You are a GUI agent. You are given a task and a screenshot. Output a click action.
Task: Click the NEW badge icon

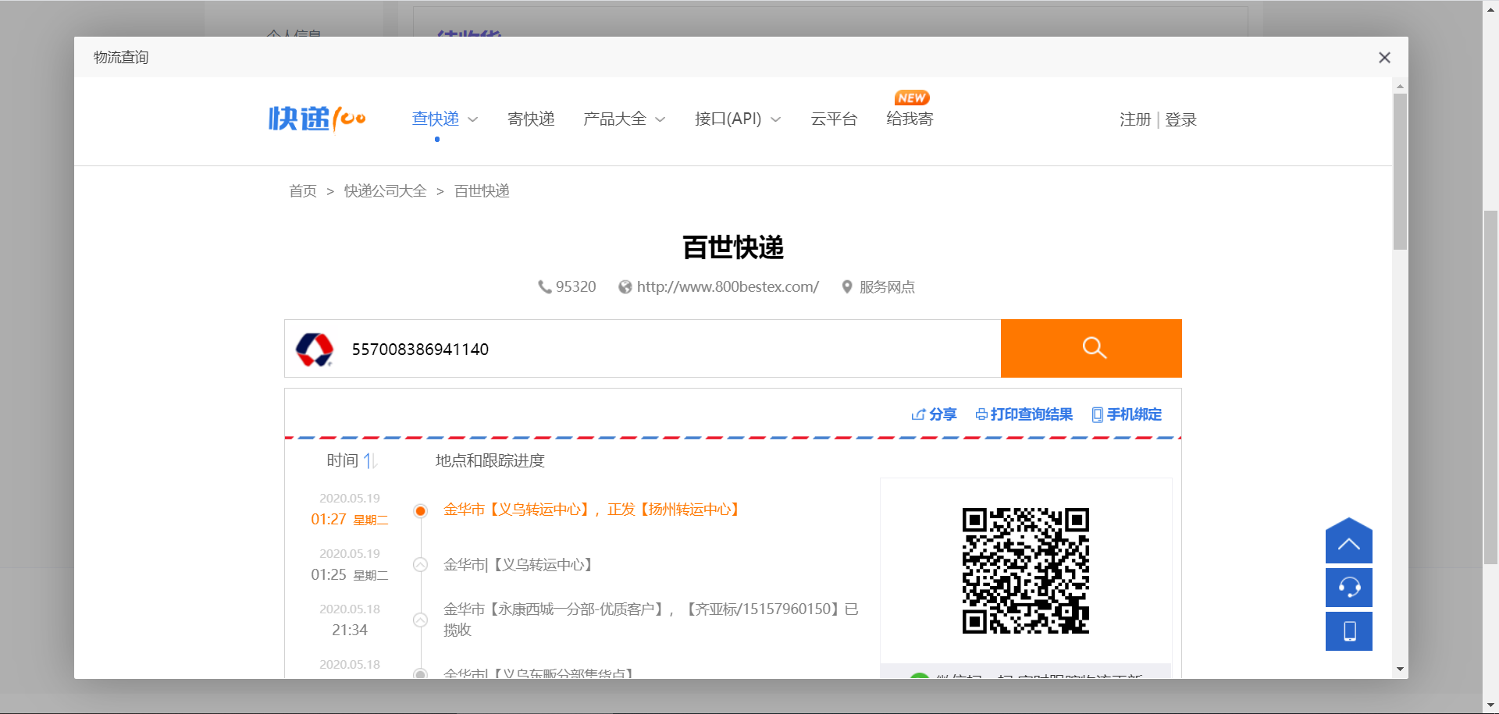pyautogui.click(x=912, y=98)
